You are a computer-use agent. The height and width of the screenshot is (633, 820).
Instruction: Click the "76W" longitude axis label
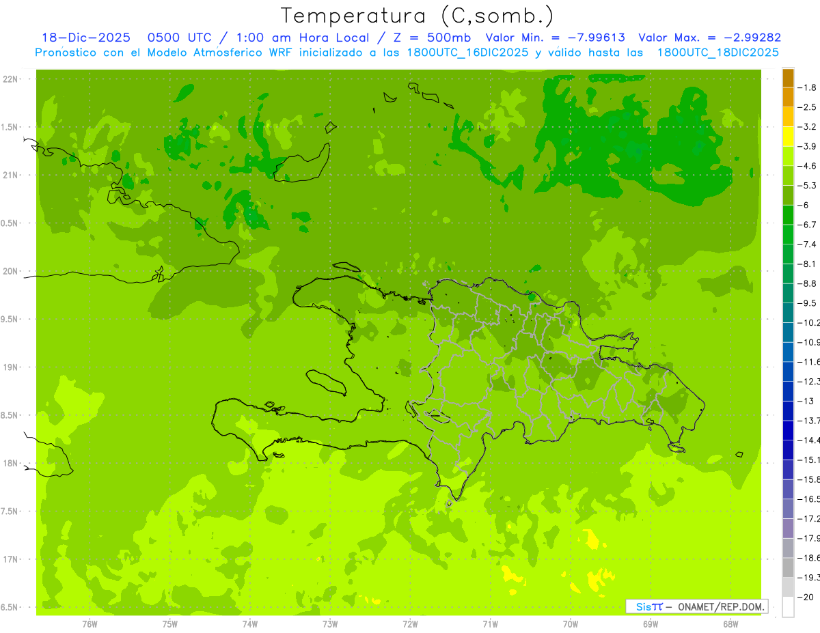coord(90,624)
